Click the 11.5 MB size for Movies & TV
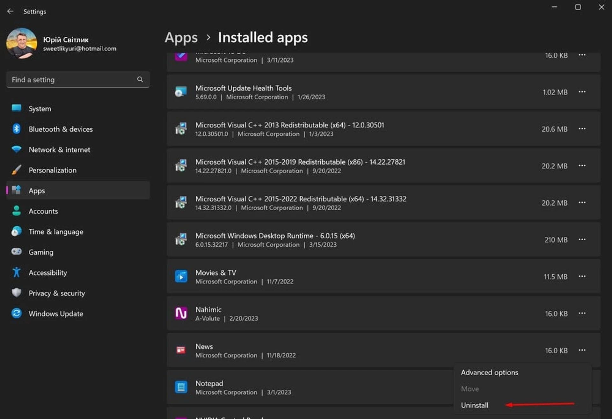Viewport: 612px width, 419px height. tap(556, 277)
